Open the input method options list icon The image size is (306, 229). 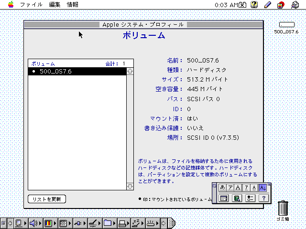[x=250, y=198]
